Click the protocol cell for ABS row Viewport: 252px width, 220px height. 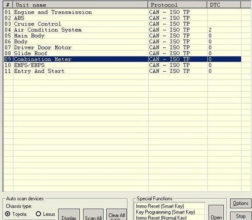[178, 18]
